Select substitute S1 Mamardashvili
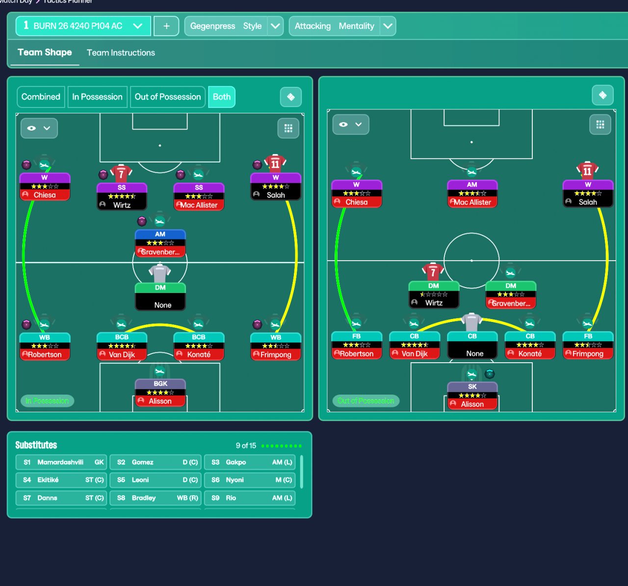Image resolution: width=628 pixels, height=586 pixels. point(61,462)
